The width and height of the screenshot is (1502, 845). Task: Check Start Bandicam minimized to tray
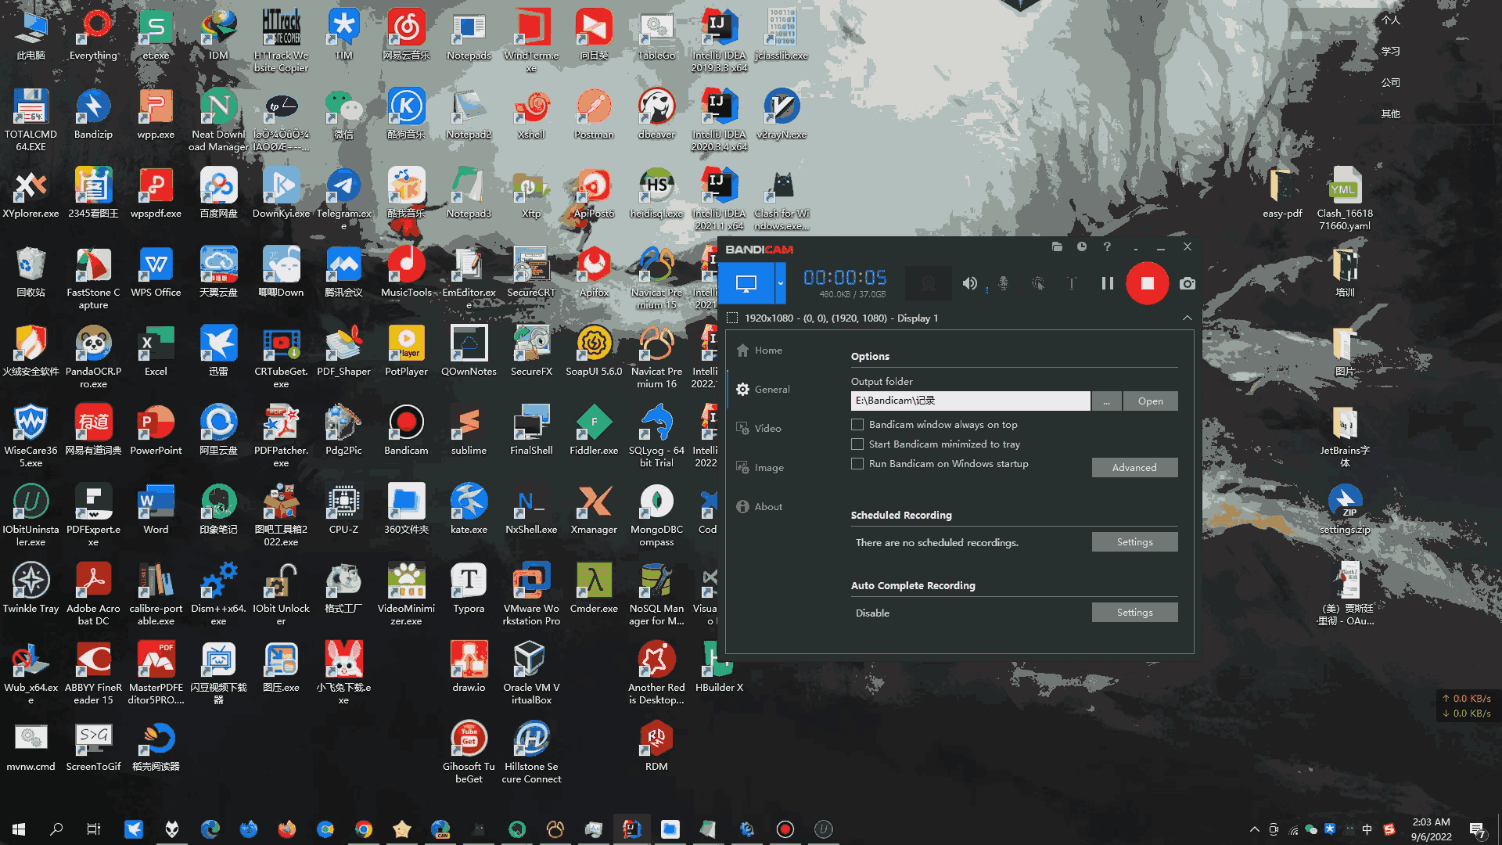[857, 444]
